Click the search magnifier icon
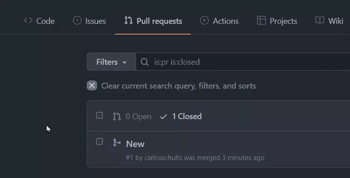Image resolution: width=350 pixels, height=178 pixels. point(145,62)
